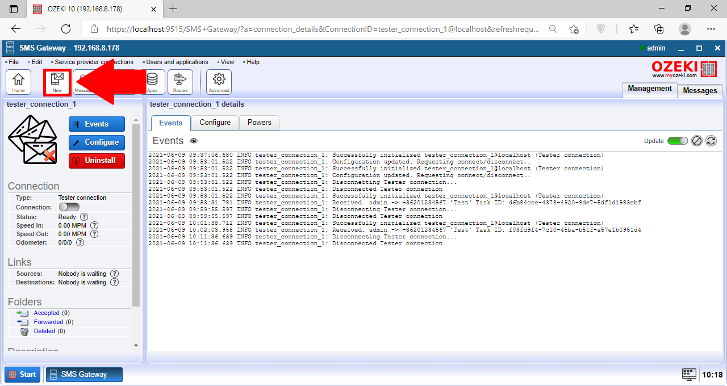Click the browser add to favorites star icon
727x386 pixels.
click(x=574, y=29)
